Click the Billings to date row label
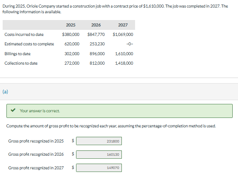This screenshot has height=178, width=238. [17, 54]
